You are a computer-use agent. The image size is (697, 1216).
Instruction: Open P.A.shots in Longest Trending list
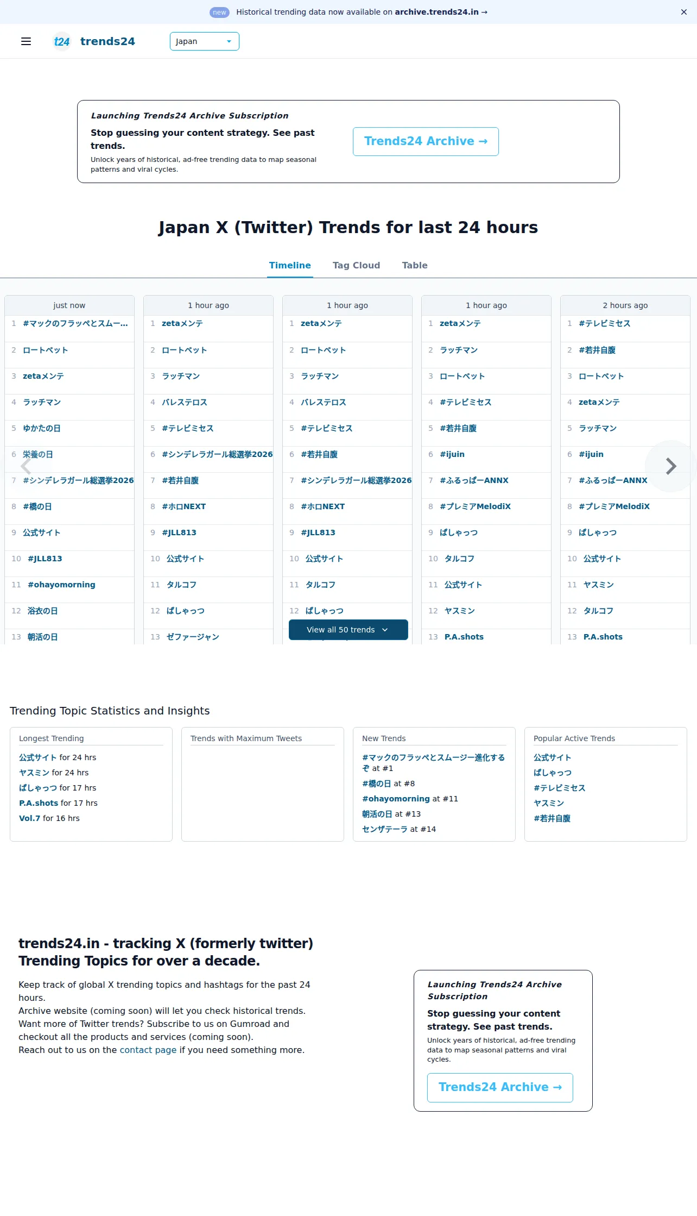coord(39,803)
